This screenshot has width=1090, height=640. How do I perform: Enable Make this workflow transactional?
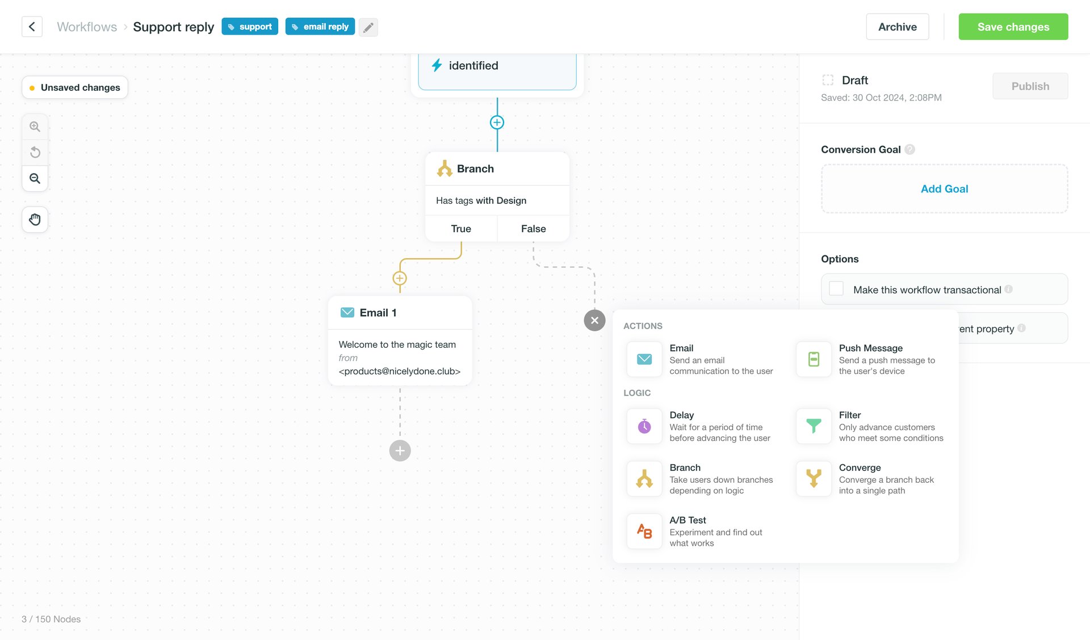click(836, 289)
